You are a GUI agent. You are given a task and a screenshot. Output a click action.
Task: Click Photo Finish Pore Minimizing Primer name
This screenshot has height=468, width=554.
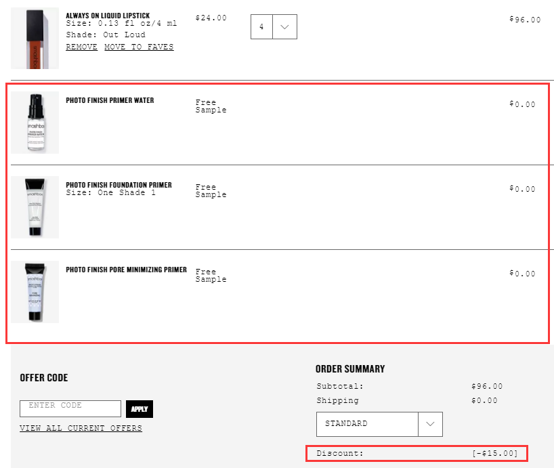126,270
